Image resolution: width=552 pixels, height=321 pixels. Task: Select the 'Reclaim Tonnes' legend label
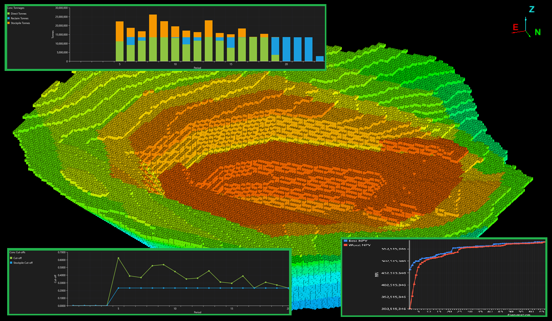[19, 18]
